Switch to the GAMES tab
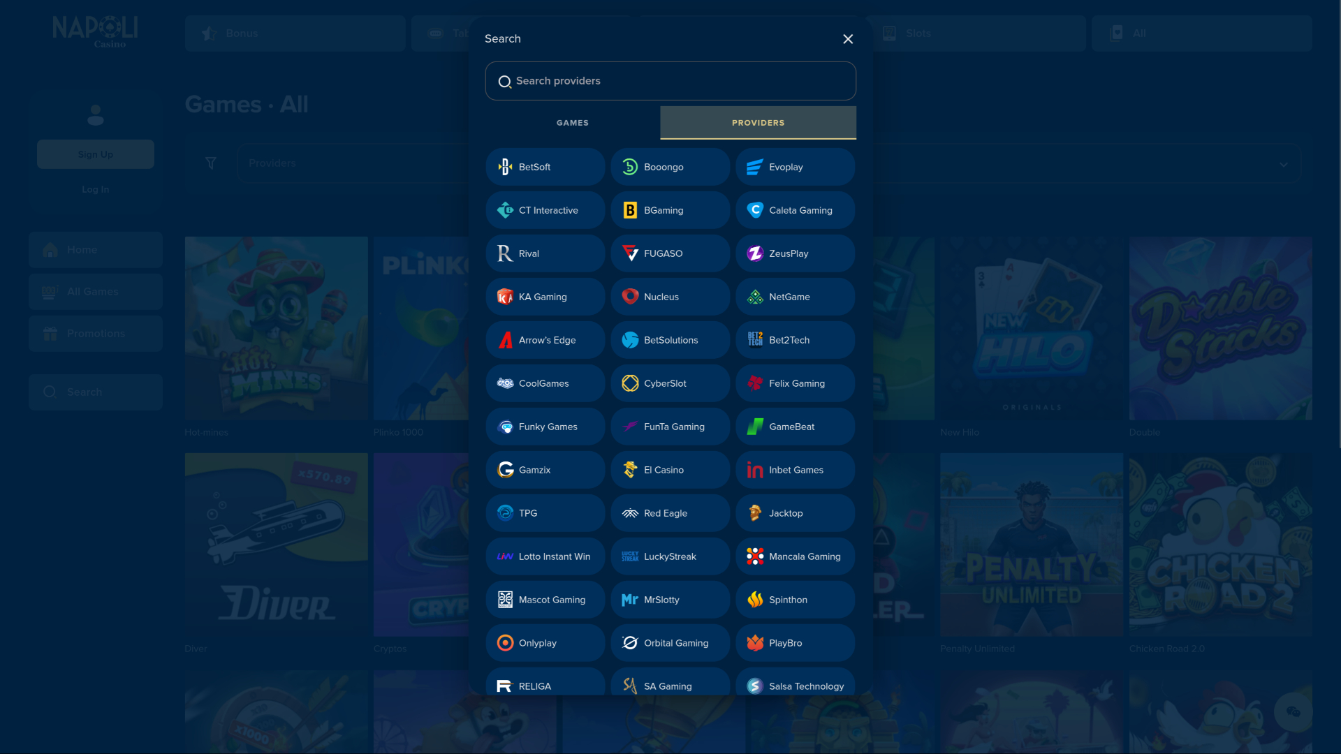Image resolution: width=1341 pixels, height=754 pixels. pos(573,123)
